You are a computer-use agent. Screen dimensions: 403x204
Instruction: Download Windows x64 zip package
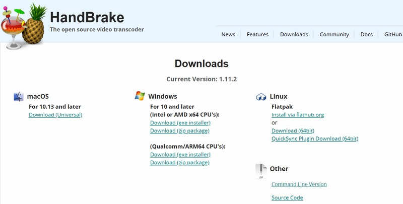[x=180, y=131]
